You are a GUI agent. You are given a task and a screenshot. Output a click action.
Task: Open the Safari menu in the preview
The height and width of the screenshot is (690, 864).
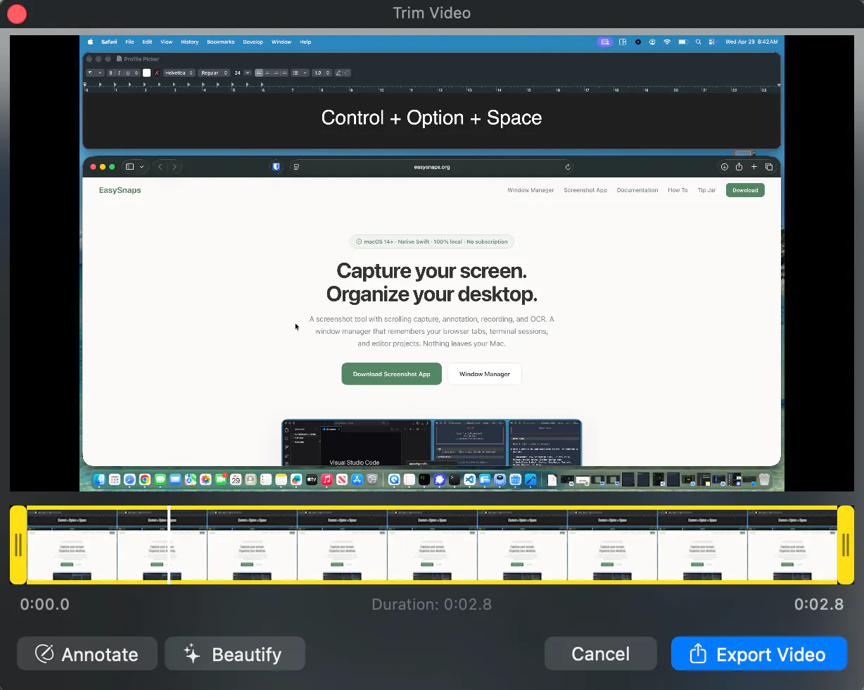coord(109,42)
